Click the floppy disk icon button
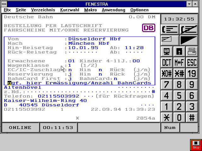Screen dimensions: 202x151 click(179, 51)
